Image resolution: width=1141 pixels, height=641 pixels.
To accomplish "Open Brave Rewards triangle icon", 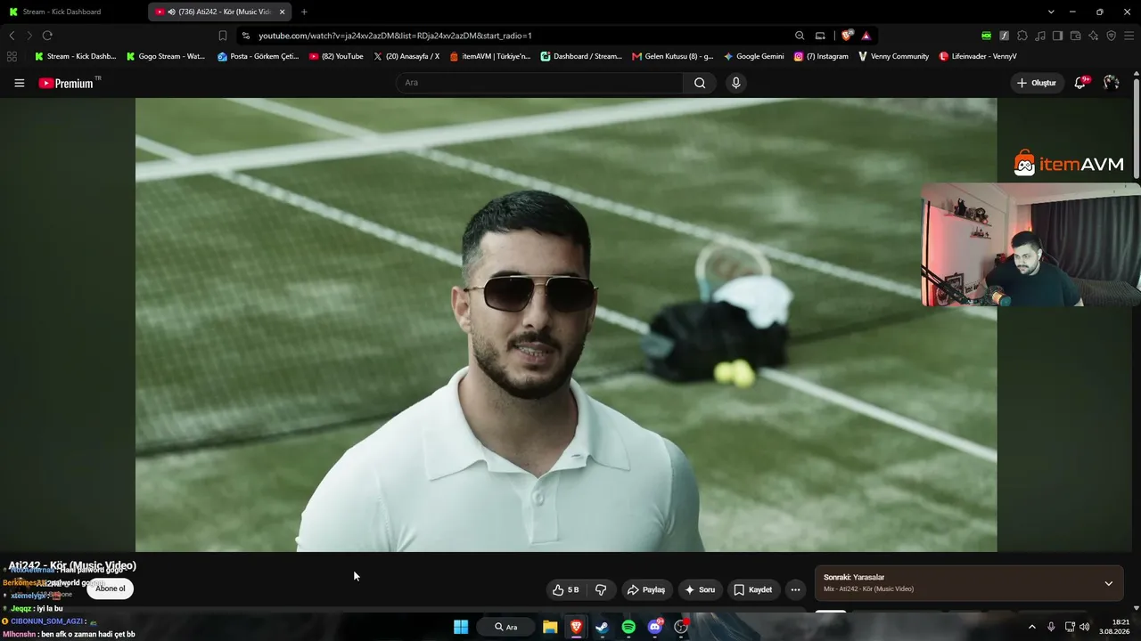I will pyautogui.click(x=866, y=36).
